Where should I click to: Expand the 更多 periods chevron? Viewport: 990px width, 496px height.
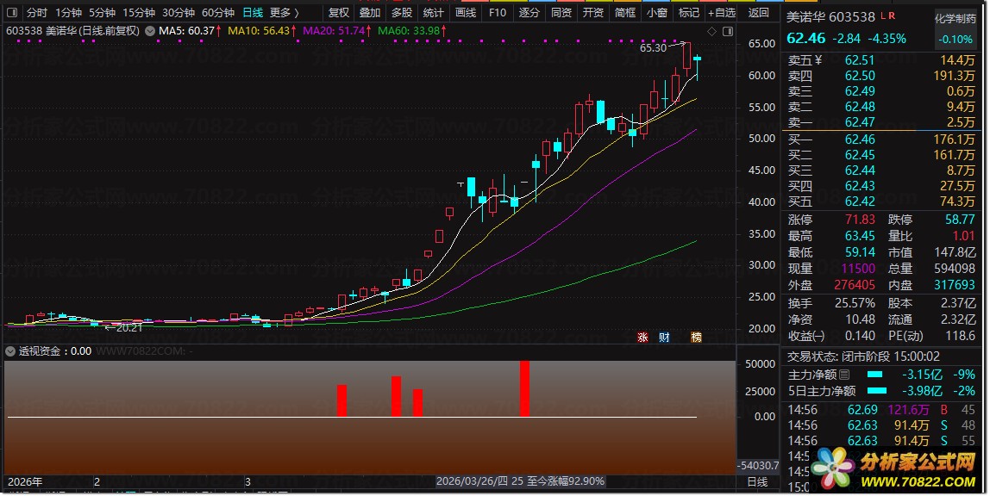[x=296, y=13]
